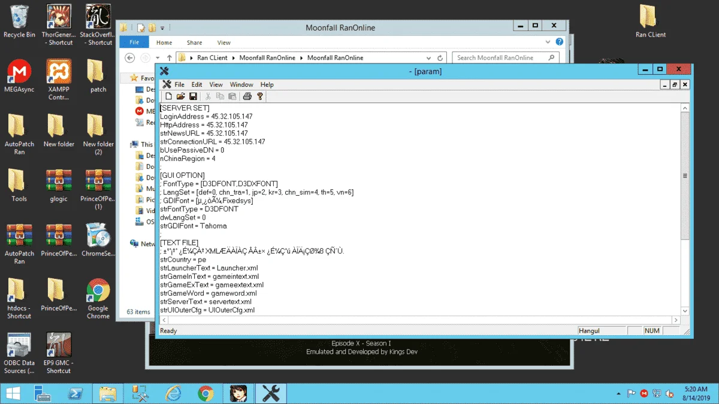Viewport: 719px width, 404px height.
Task: Click the New document toolbar icon
Action: (169, 96)
